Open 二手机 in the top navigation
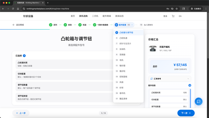The height and width of the screenshot is (118, 209). [x=95, y=16]
